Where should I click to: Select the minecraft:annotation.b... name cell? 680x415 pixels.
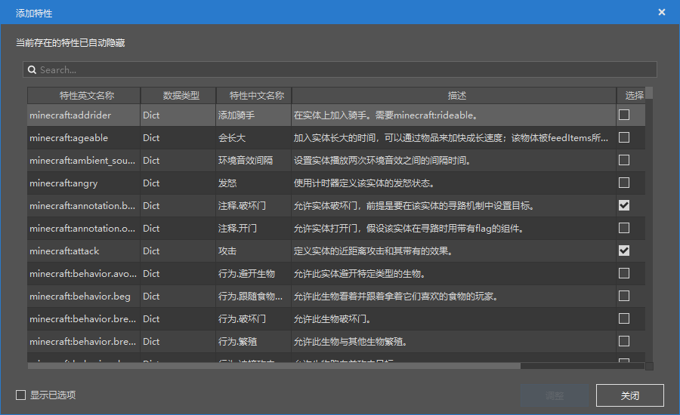coord(84,206)
